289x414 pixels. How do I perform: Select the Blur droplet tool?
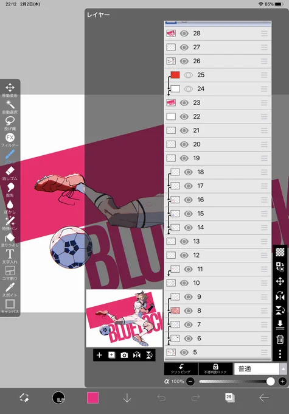10,206
